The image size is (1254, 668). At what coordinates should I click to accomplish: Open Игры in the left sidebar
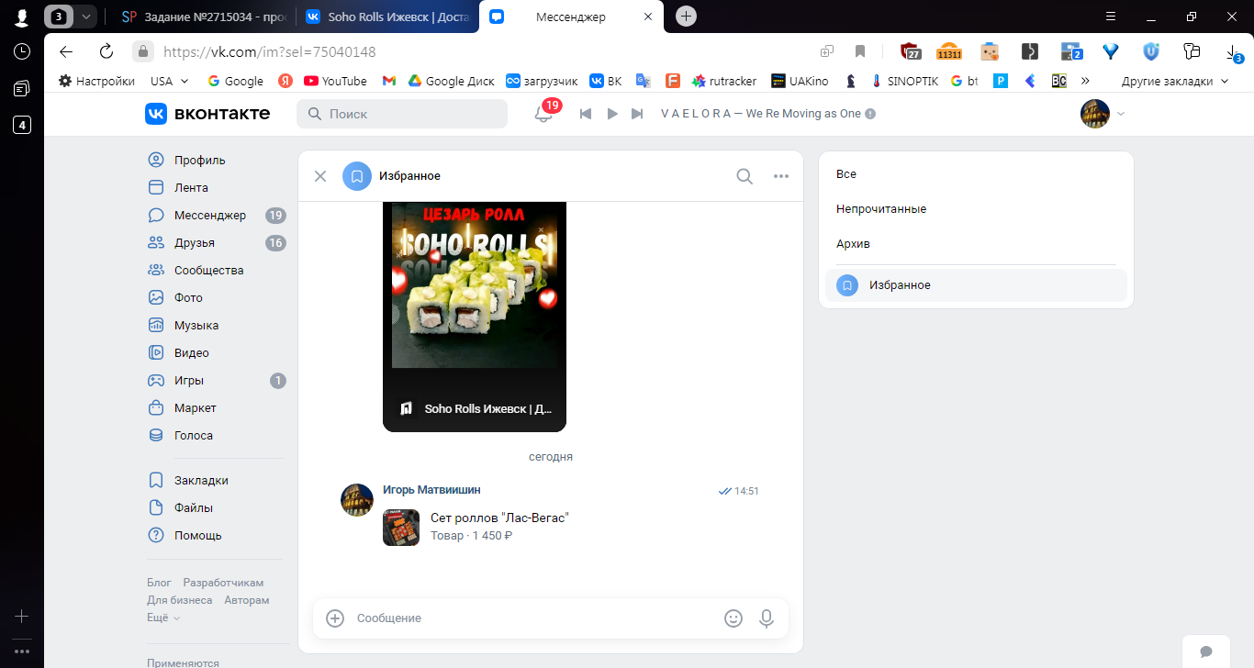tap(216, 380)
